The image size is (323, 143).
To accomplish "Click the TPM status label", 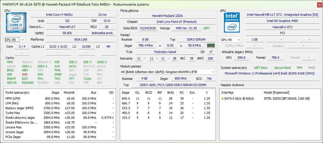I will tap(299, 68).
